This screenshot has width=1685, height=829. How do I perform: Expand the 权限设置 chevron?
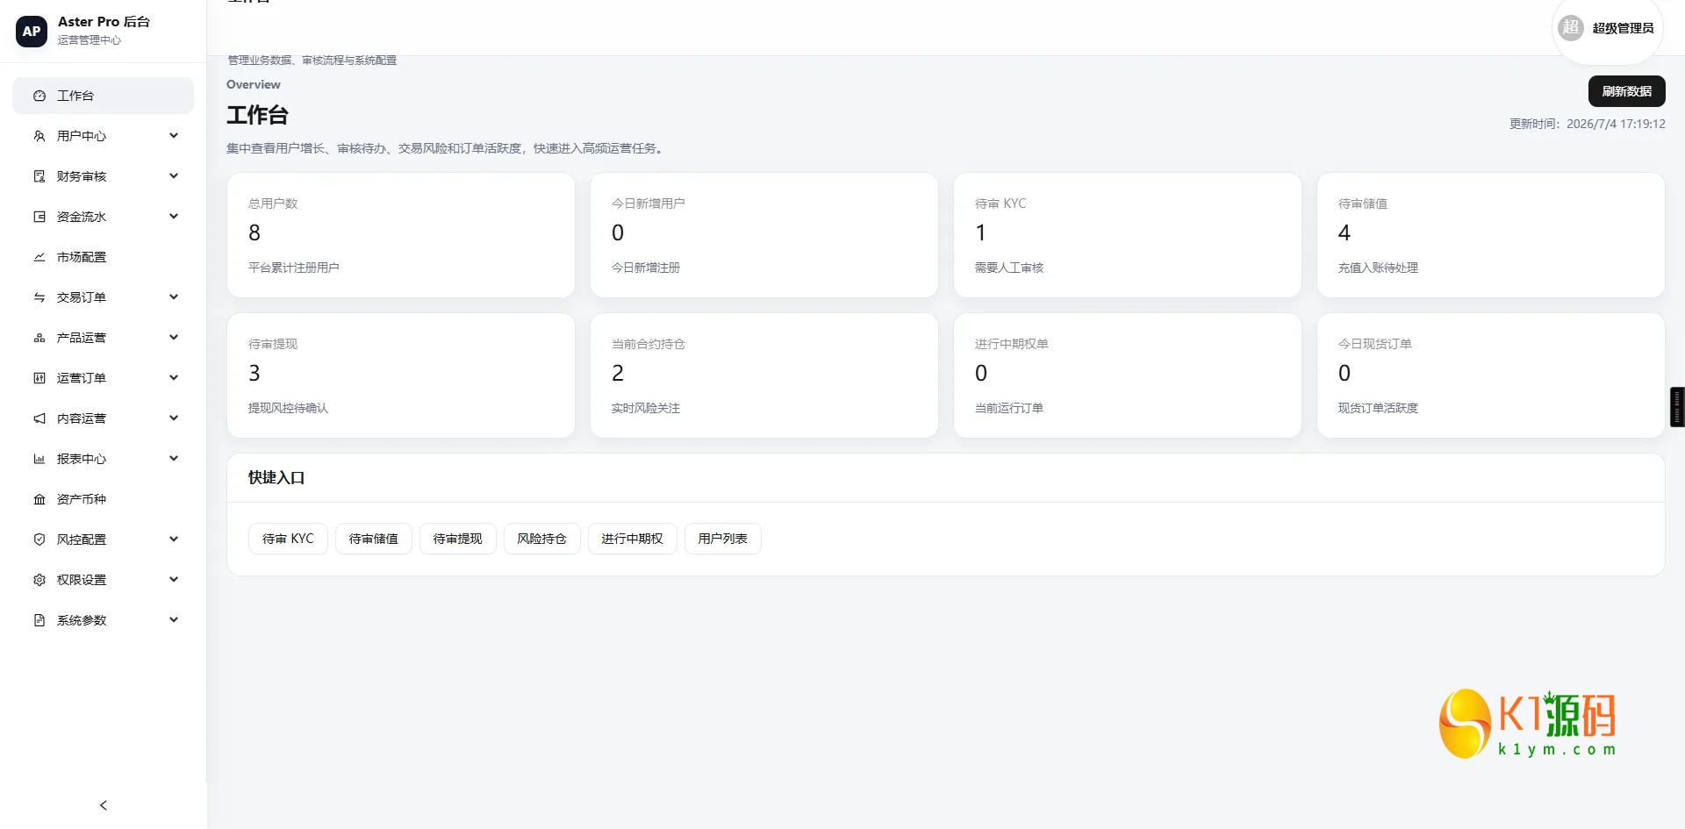(174, 579)
